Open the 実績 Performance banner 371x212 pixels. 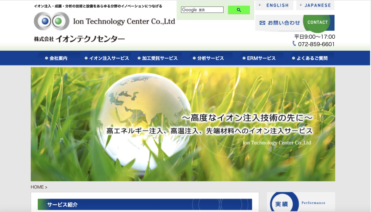(301, 203)
